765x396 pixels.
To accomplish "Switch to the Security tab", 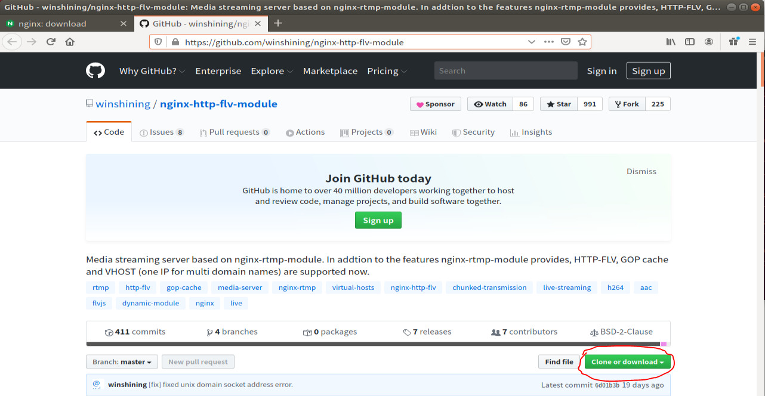I will pyautogui.click(x=473, y=132).
